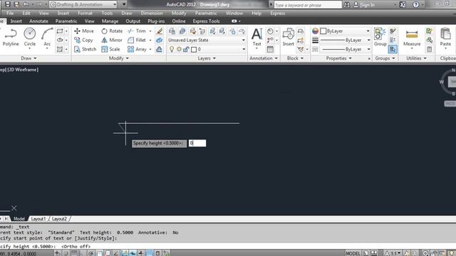Open the Express menu
The width and height of the screenshot is (456, 256).
coord(277,13)
